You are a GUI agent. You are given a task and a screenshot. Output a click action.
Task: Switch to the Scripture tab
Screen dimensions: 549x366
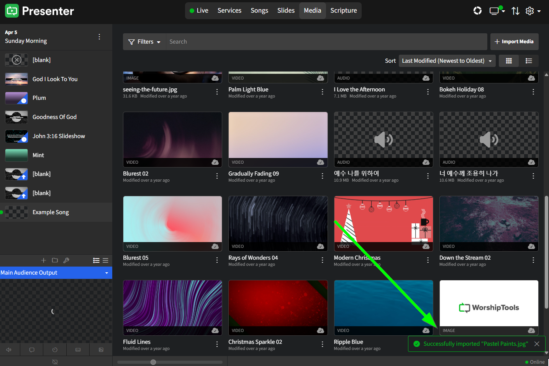coord(343,11)
